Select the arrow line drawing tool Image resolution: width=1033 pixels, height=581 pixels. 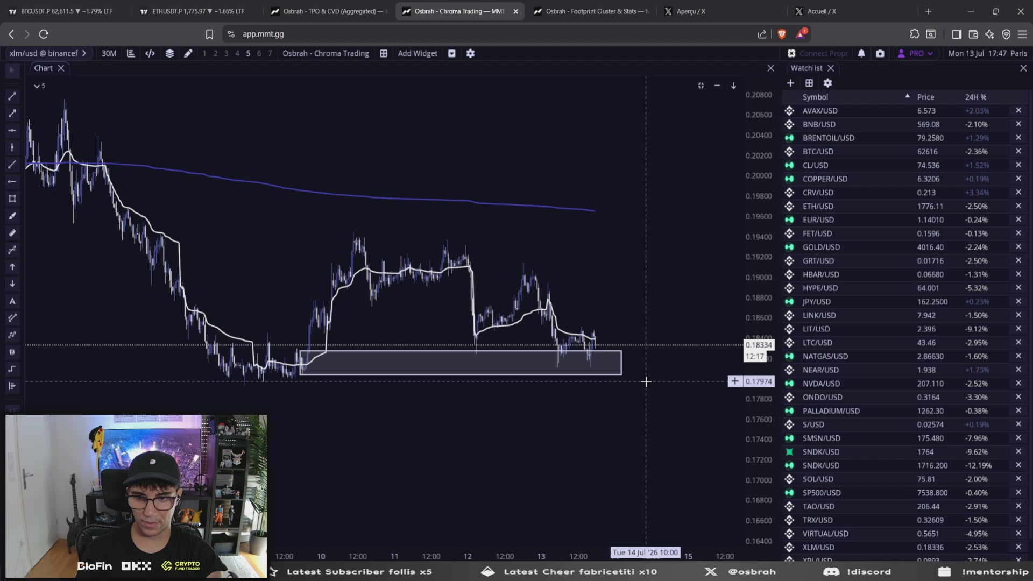(12, 114)
